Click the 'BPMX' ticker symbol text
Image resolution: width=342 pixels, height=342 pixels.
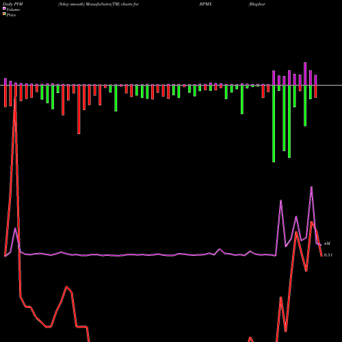[205, 4]
